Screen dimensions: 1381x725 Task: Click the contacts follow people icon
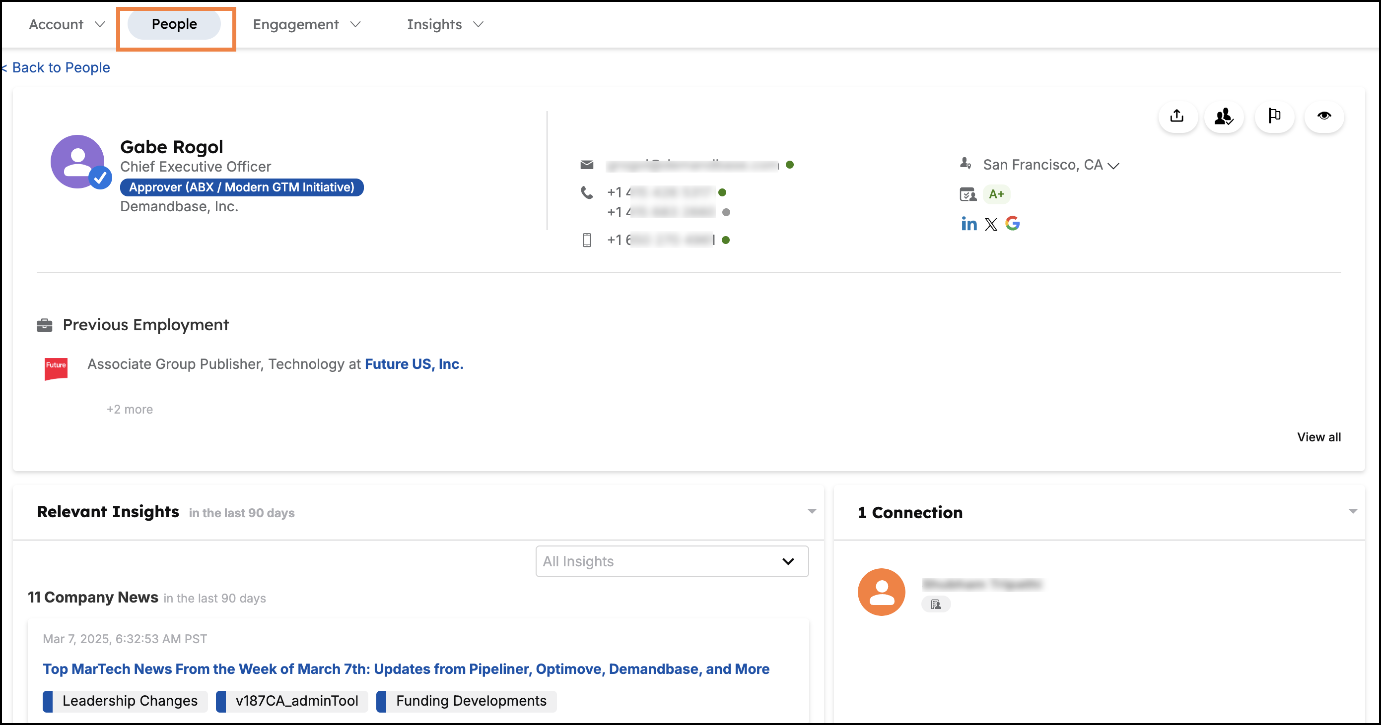point(1224,116)
